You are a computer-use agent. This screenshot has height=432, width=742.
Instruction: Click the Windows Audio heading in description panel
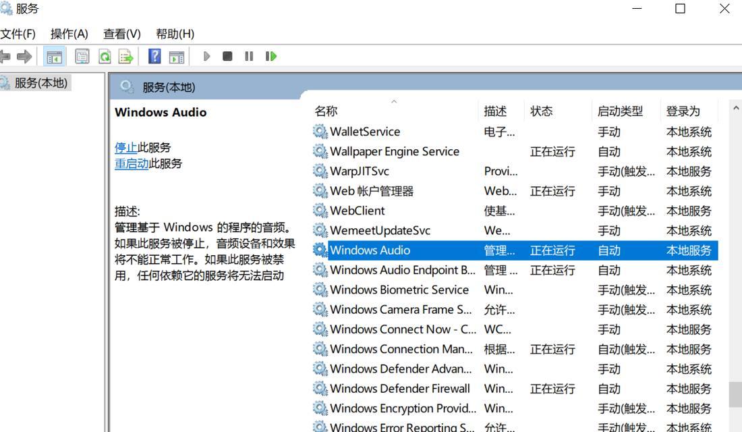tap(161, 112)
